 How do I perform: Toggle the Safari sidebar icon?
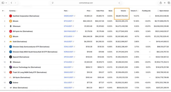click(x=3, y=3)
